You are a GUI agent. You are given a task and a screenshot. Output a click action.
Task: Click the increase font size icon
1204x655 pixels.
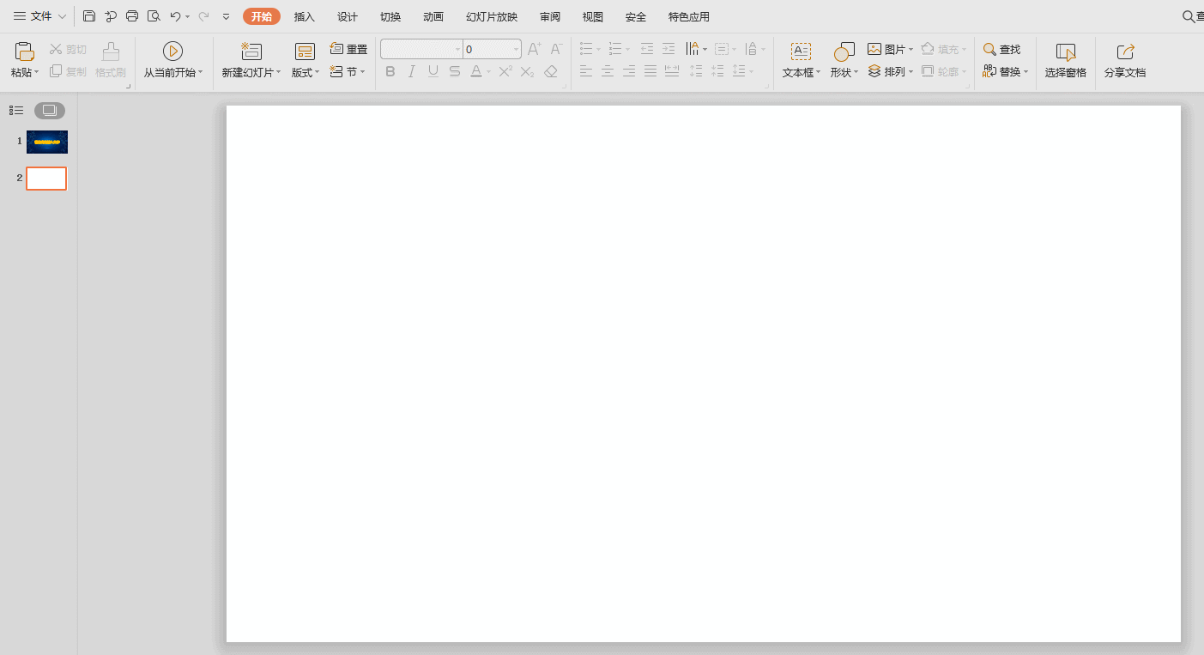tap(534, 49)
